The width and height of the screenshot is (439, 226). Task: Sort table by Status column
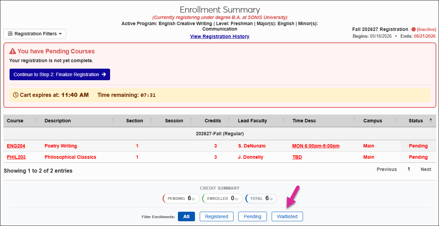pos(419,121)
